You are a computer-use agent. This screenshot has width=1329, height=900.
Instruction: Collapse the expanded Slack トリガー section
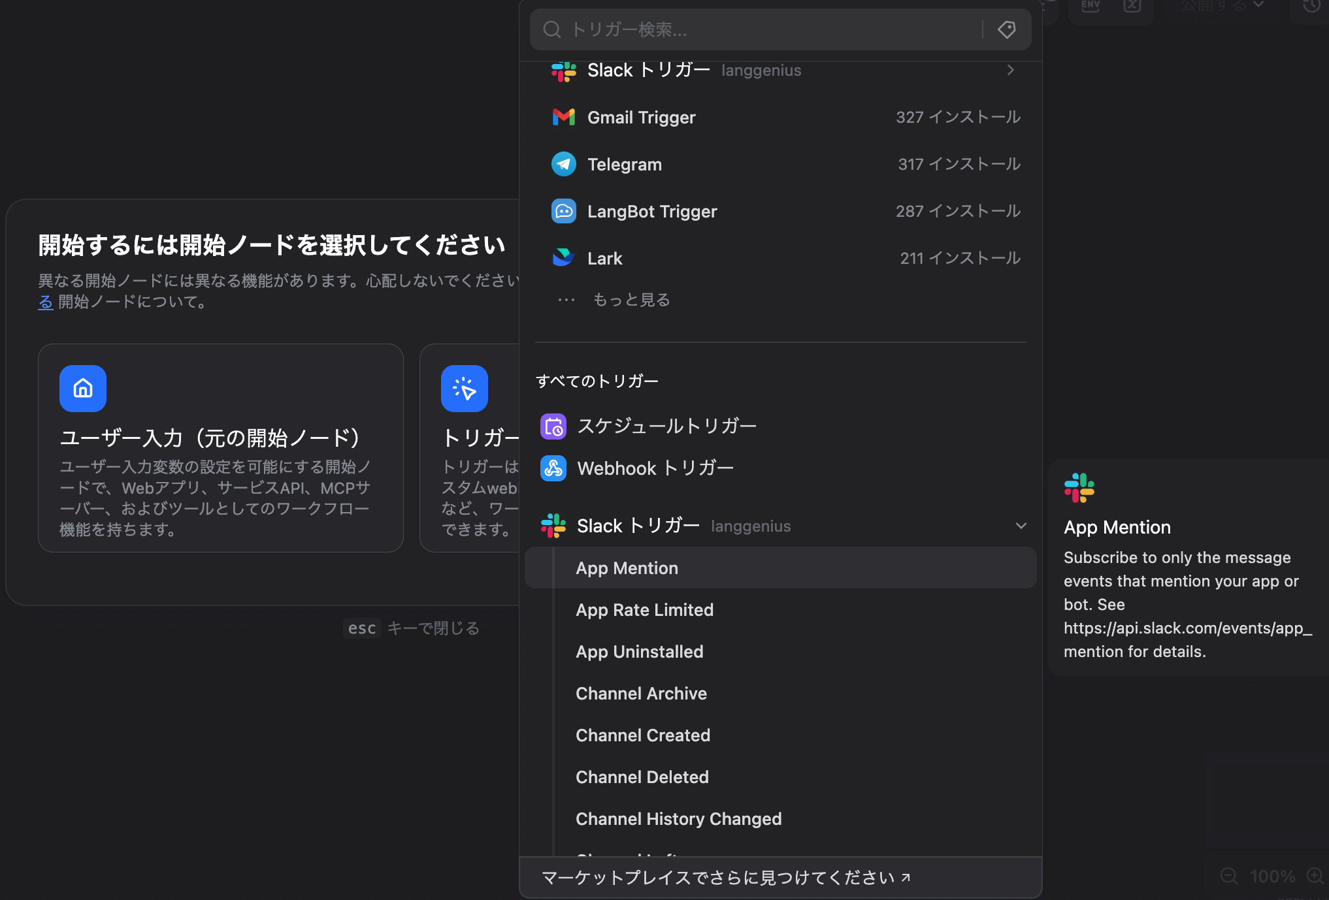(1021, 526)
